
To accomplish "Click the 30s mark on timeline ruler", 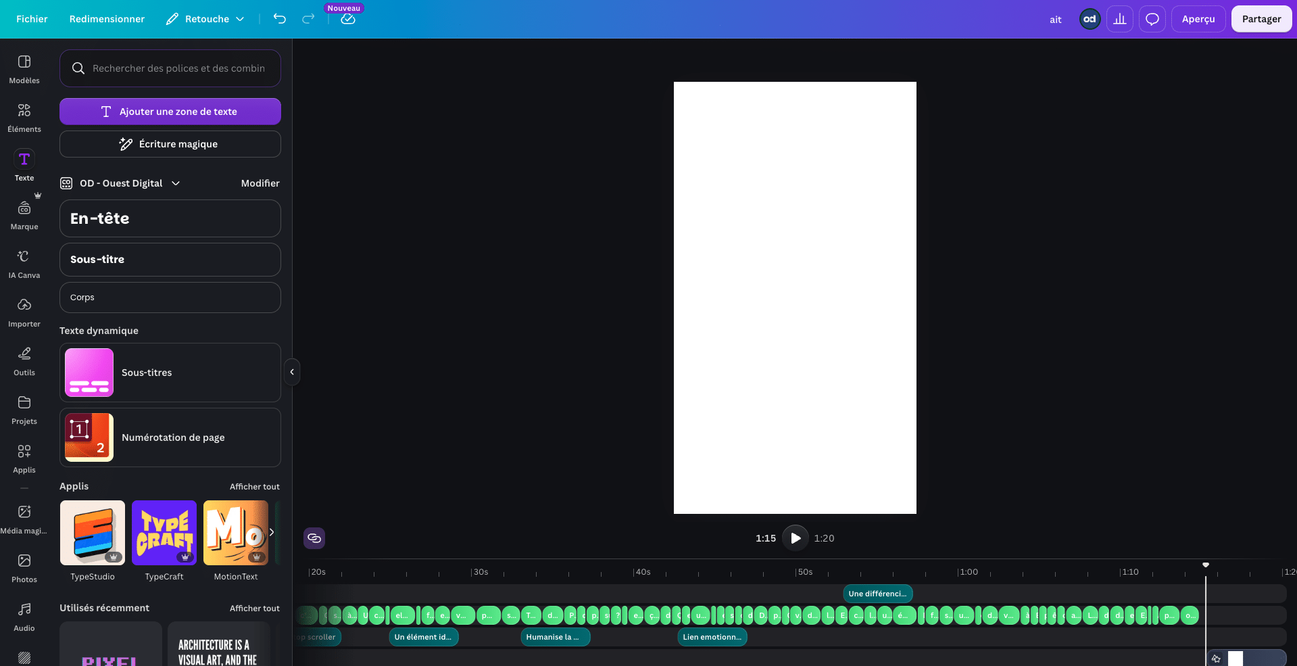I will (480, 572).
